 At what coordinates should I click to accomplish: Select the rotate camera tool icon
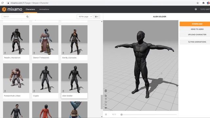106,96
